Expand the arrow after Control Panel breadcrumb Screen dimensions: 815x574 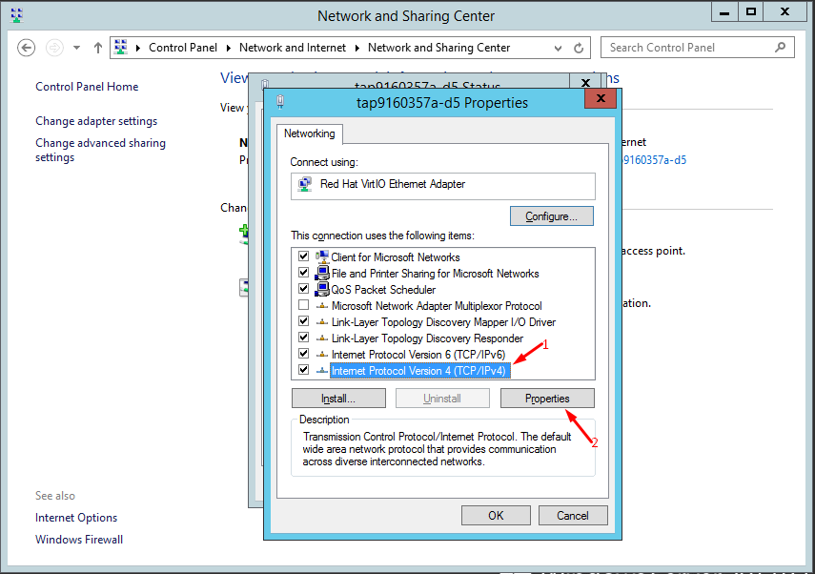click(x=228, y=48)
